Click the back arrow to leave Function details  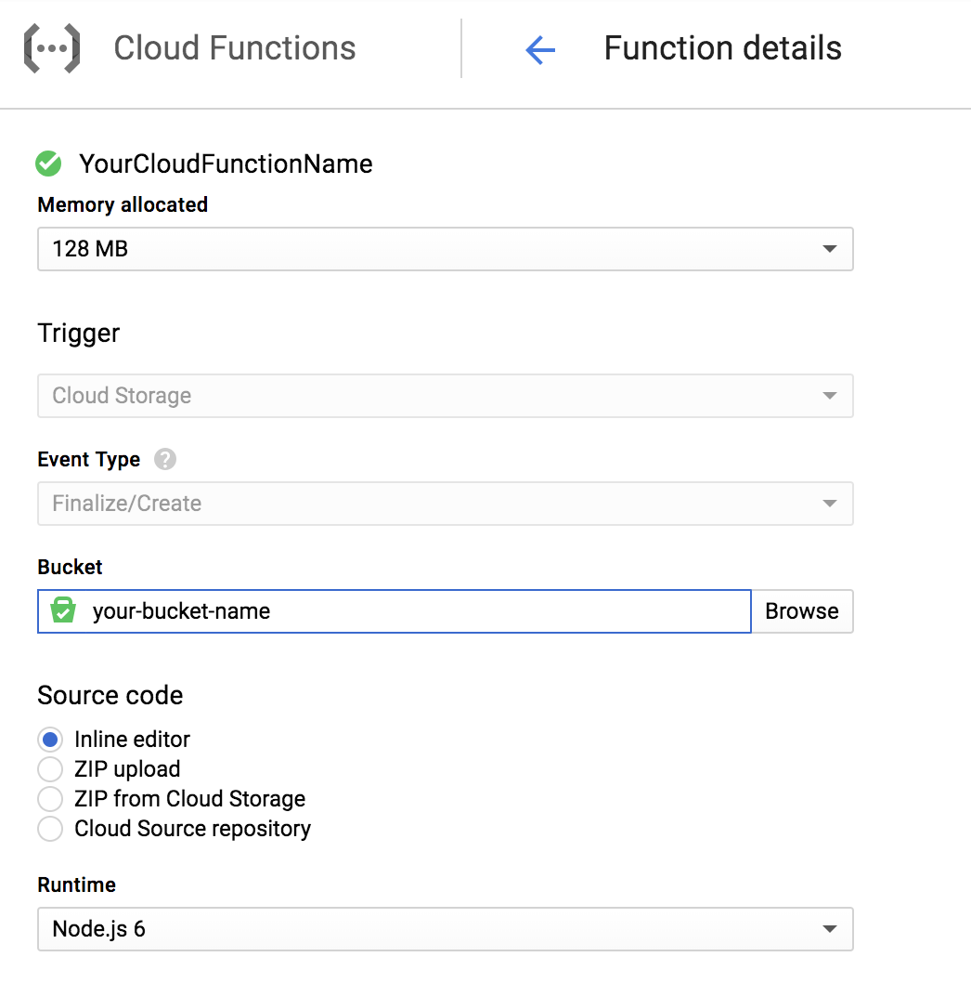(x=539, y=49)
